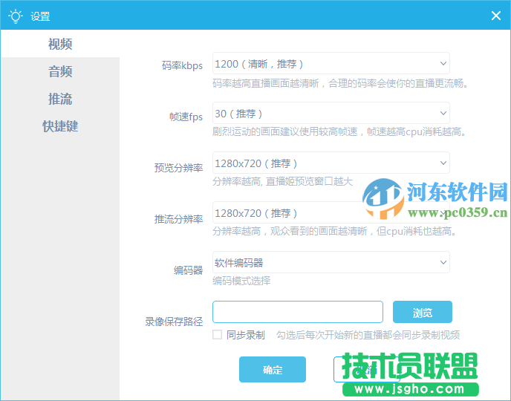The height and width of the screenshot is (401, 511).
Task: Click the 预览分辨率 label
Action: click(178, 168)
